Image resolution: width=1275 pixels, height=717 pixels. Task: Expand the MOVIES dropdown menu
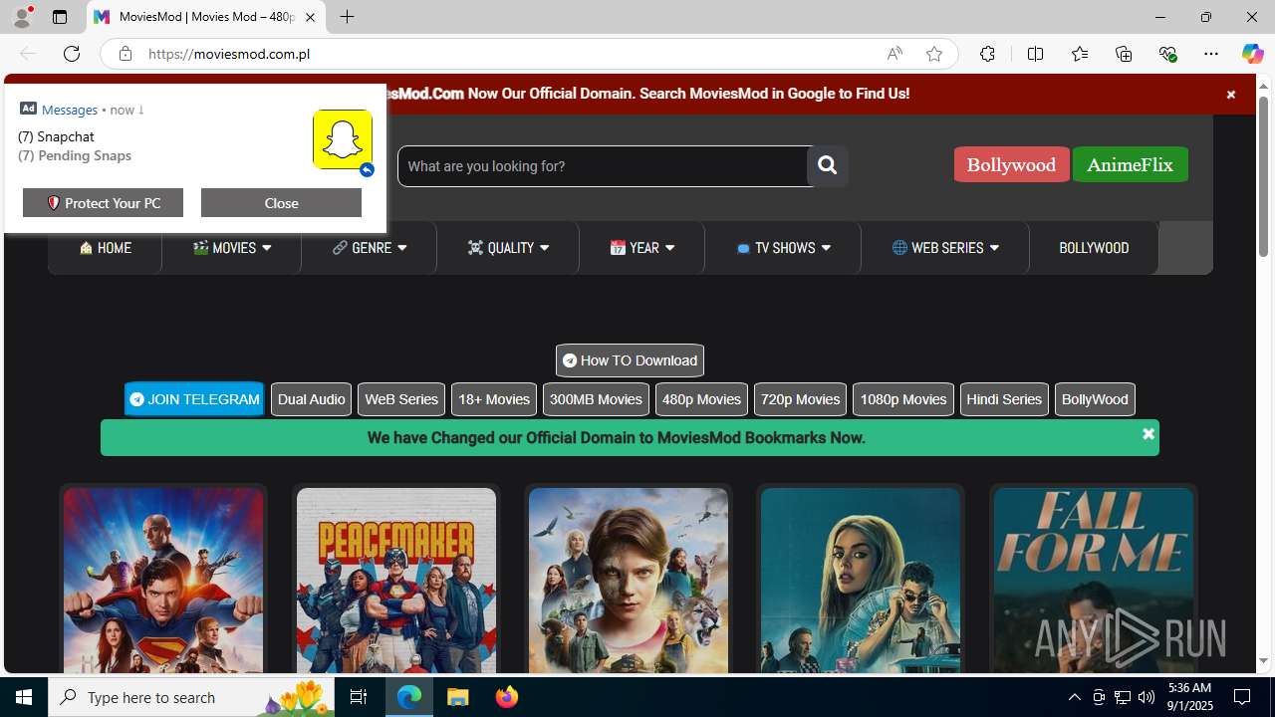(231, 248)
